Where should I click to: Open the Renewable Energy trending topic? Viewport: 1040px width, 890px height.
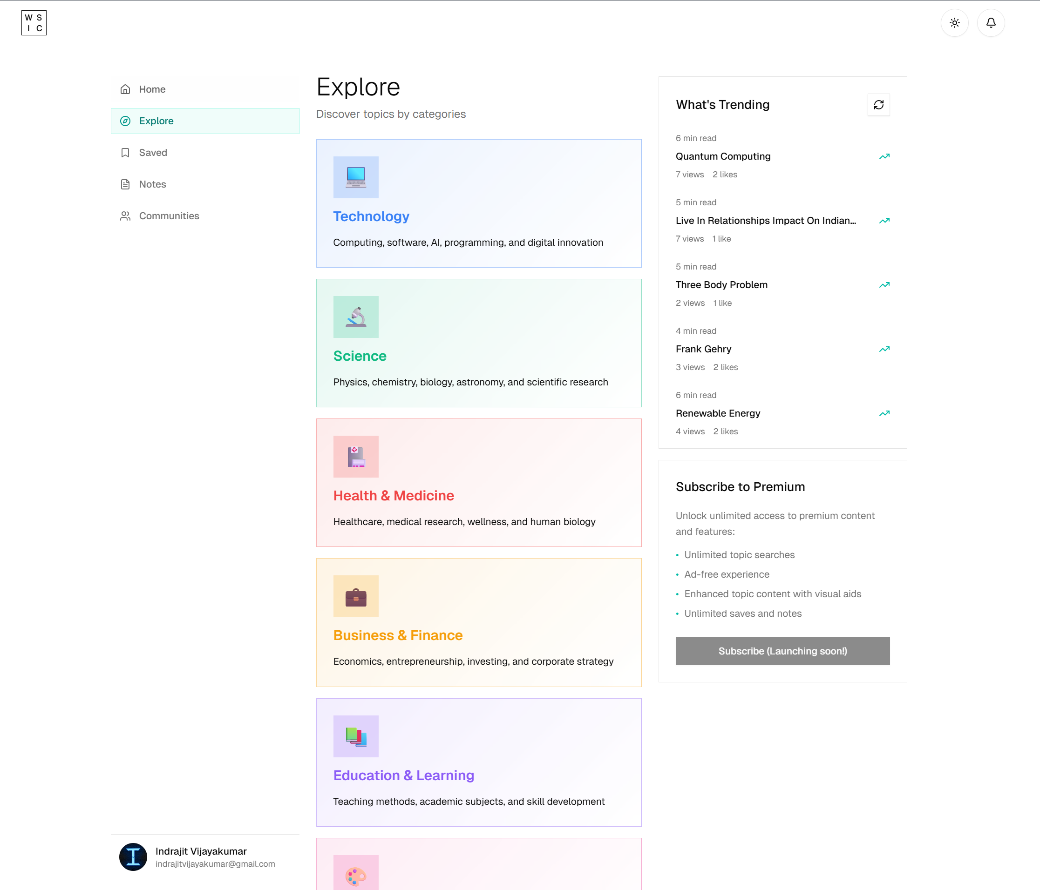tap(718, 413)
